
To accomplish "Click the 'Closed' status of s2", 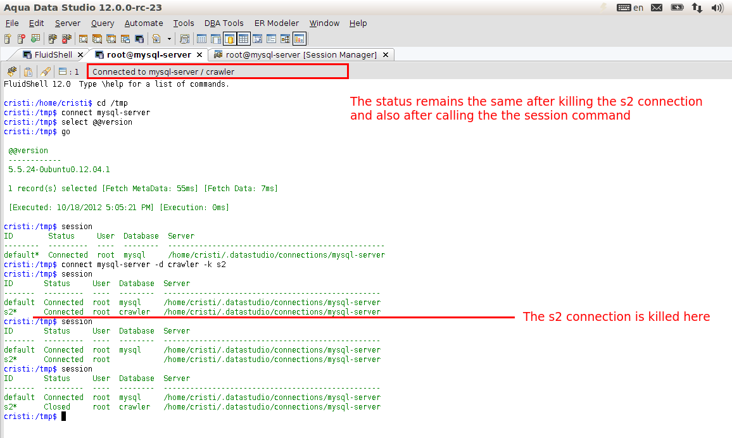I will (x=57, y=407).
